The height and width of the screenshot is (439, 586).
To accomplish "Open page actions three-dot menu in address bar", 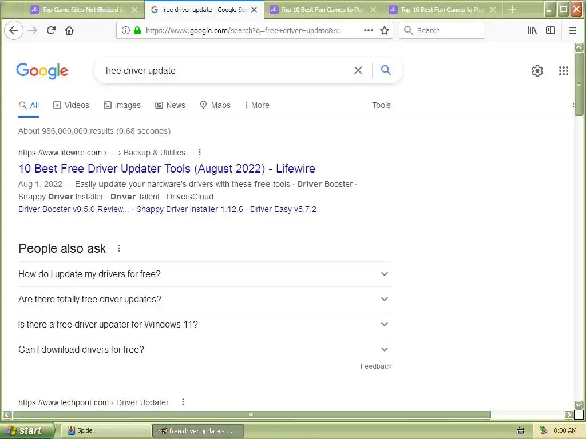I will [368, 31].
